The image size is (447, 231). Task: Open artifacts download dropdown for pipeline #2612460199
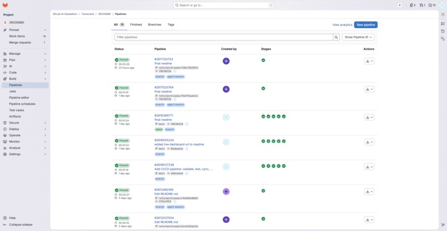pos(369,192)
